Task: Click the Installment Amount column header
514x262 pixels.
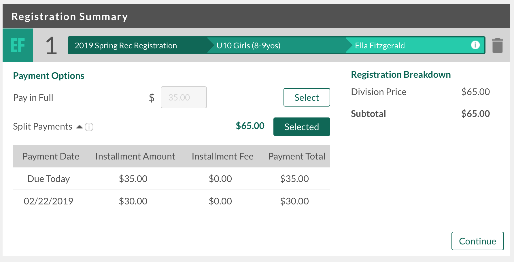Action: [135, 156]
